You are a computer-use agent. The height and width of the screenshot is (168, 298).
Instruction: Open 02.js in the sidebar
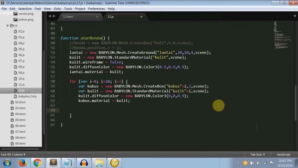[x=21, y=31]
